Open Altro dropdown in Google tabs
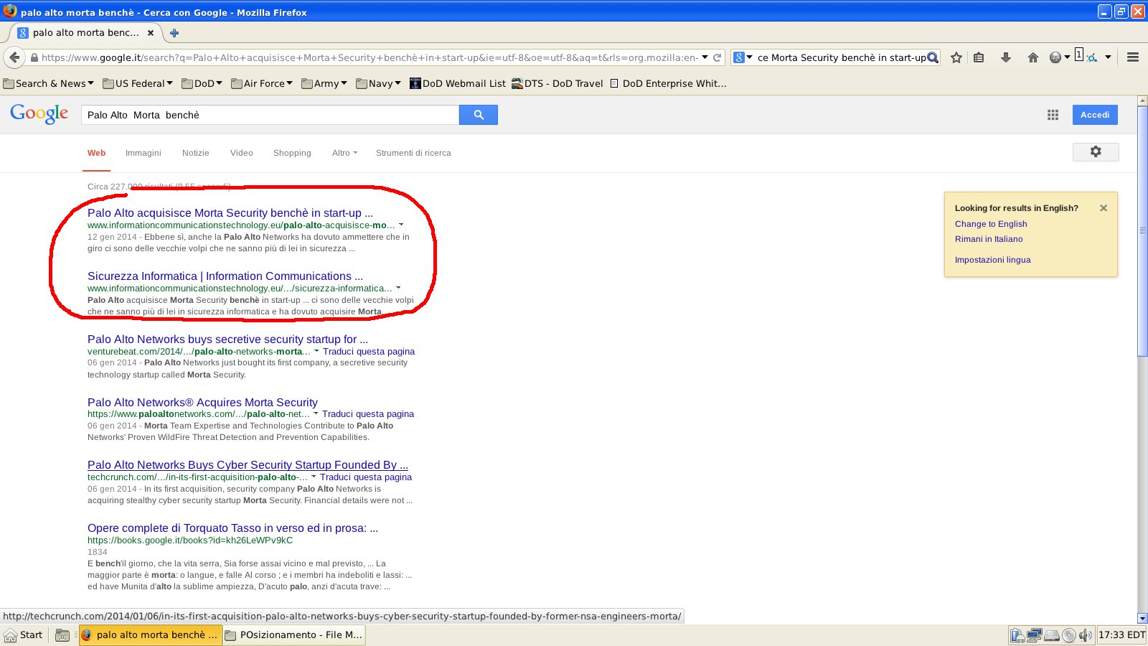1148x646 pixels. pyautogui.click(x=344, y=153)
